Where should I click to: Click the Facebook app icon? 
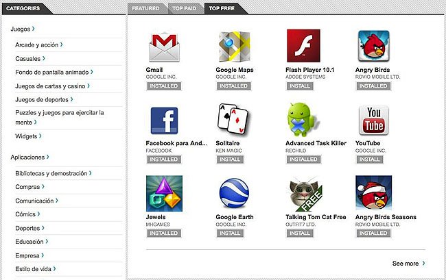164,120
